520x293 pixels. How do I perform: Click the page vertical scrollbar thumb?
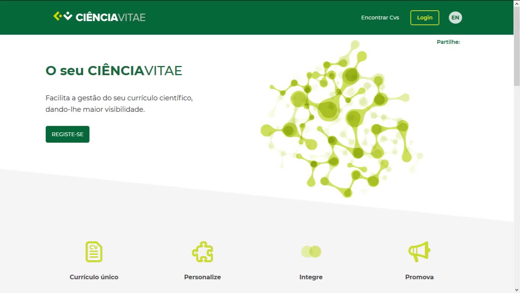click(x=517, y=46)
